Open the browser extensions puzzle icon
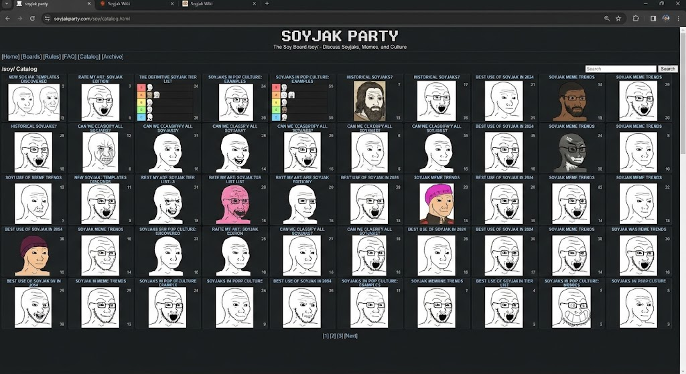This screenshot has width=686, height=374. click(636, 18)
